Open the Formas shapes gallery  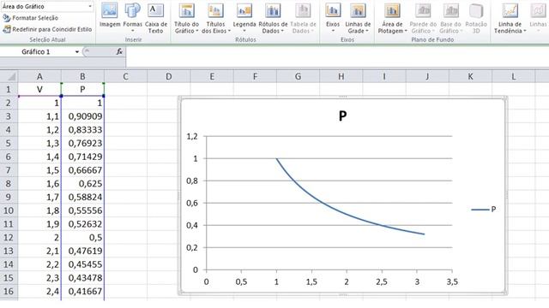[x=133, y=17]
